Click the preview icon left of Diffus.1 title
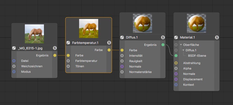 [x=122, y=37]
